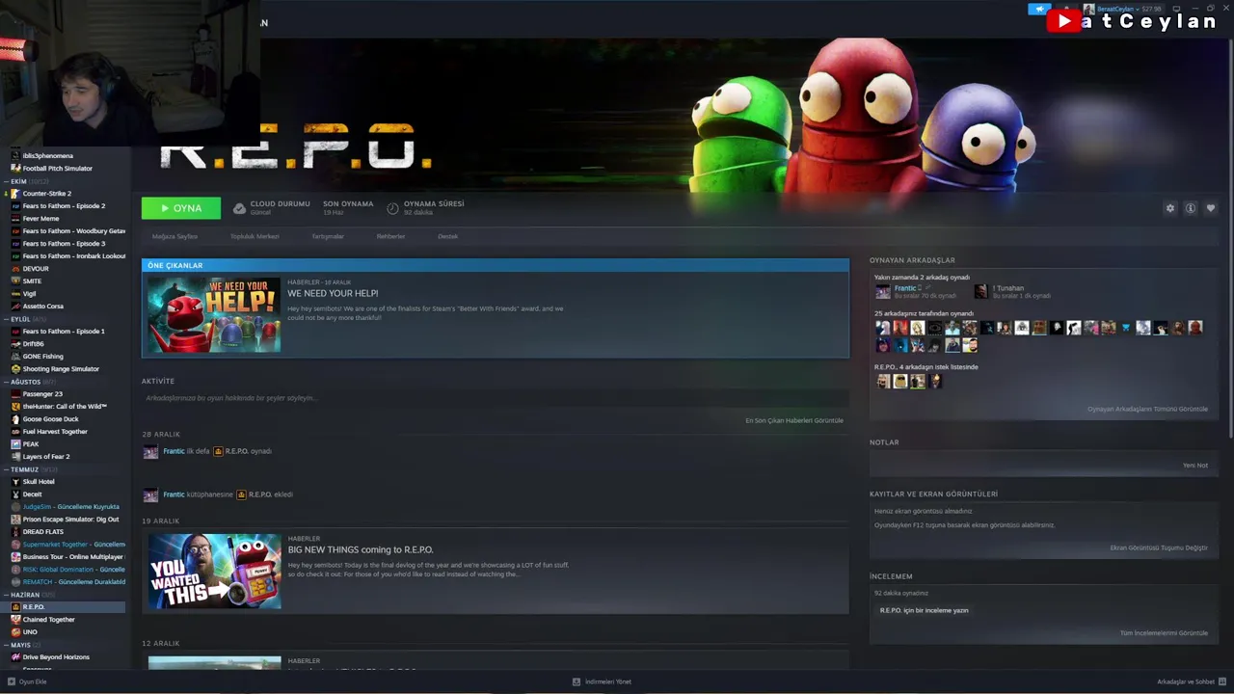Switch to the Tartışmalar tab
The width and height of the screenshot is (1234, 694).
click(x=328, y=236)
